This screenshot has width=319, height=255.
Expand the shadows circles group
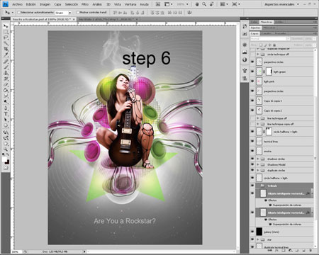(258, 159)
